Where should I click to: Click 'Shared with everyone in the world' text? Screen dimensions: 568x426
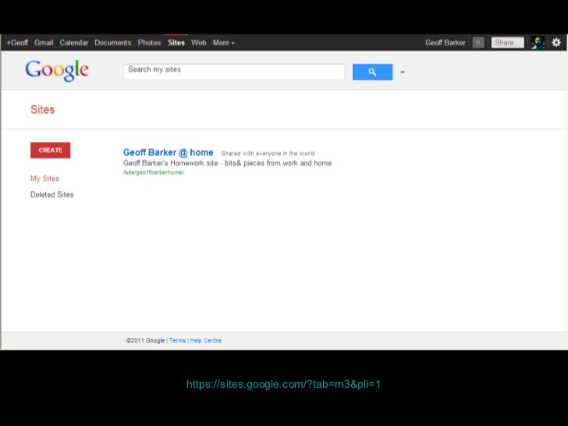(x=268, y=154)
